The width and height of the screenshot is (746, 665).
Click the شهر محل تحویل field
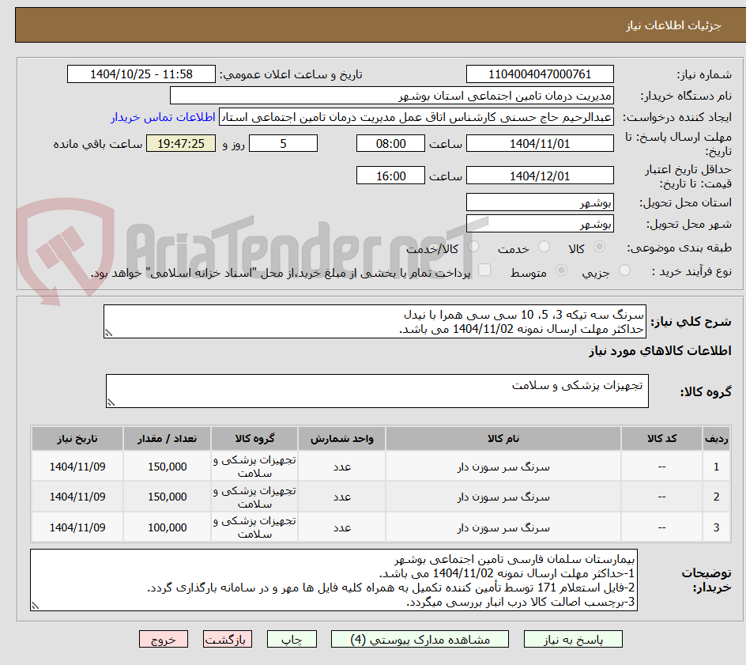tap(540, 224)
